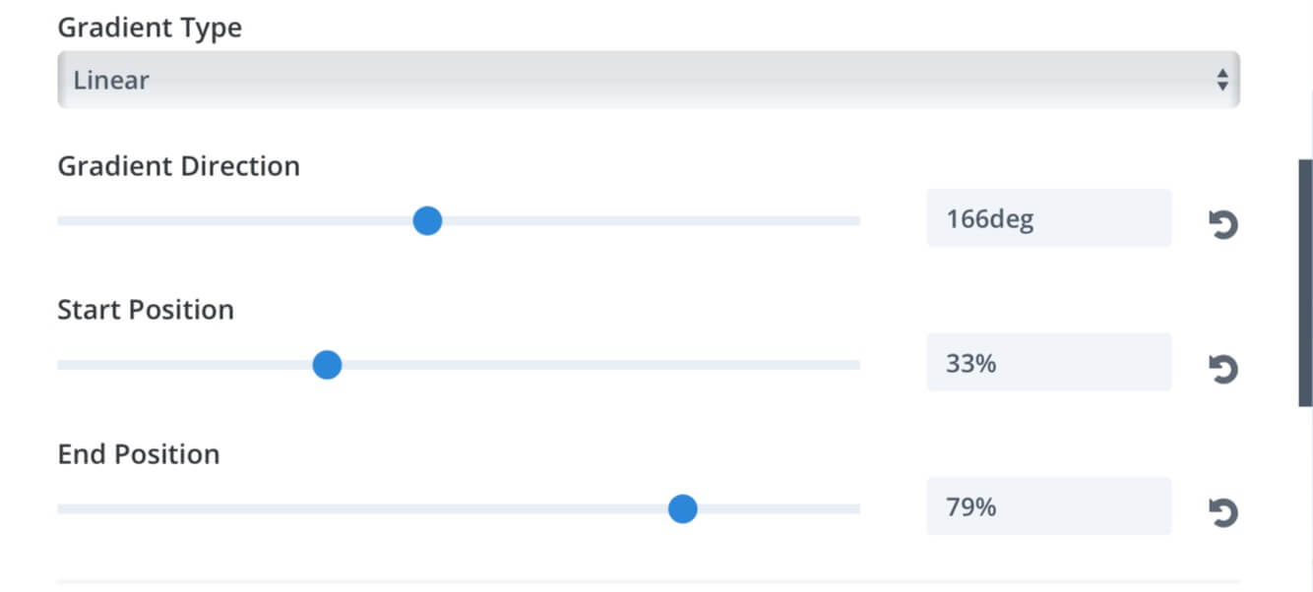Image resolution: width=1313 pixels, height=592 pixels.
Task: Focus the 166deg direction input field
Action: point(1048,218)
